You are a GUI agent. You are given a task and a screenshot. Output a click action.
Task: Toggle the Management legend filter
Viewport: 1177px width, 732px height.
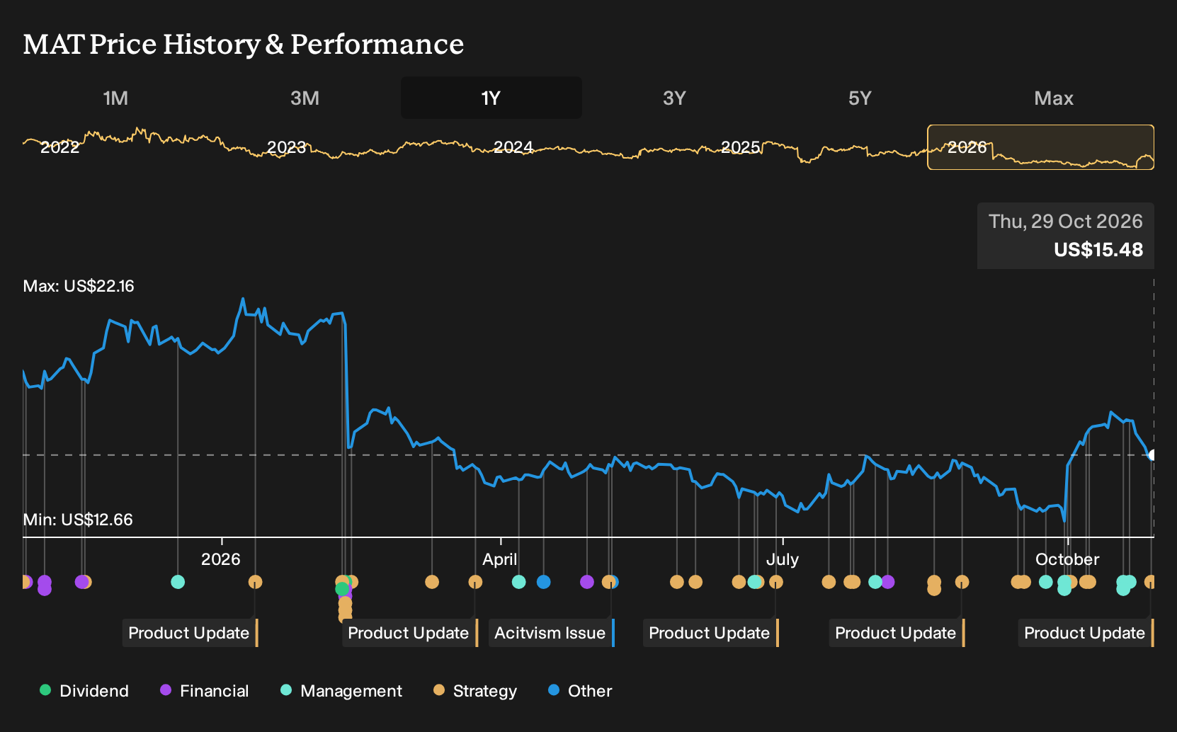coord(341,691)
